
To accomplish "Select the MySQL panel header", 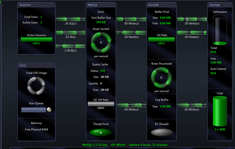I will [101, 5].
